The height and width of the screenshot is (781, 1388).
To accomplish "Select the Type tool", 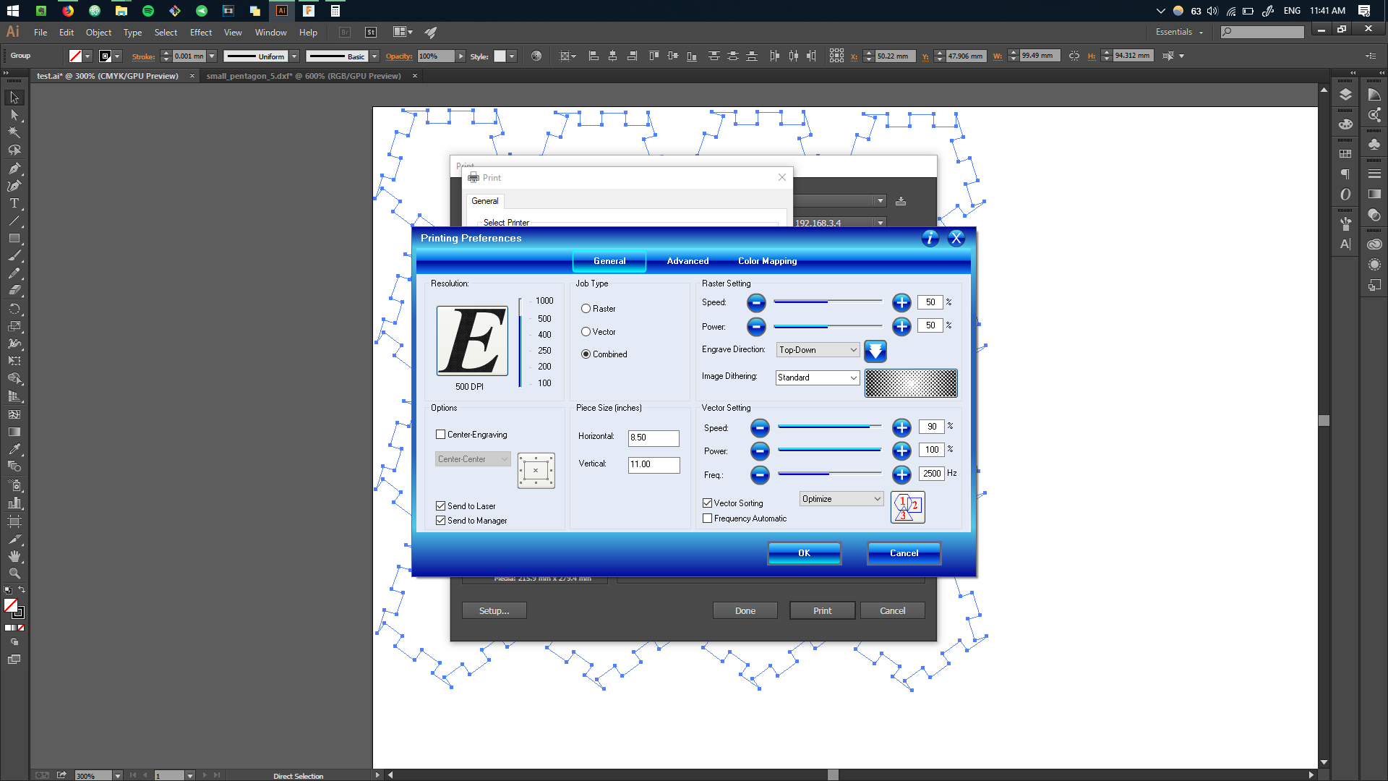I will pos(14,203).
